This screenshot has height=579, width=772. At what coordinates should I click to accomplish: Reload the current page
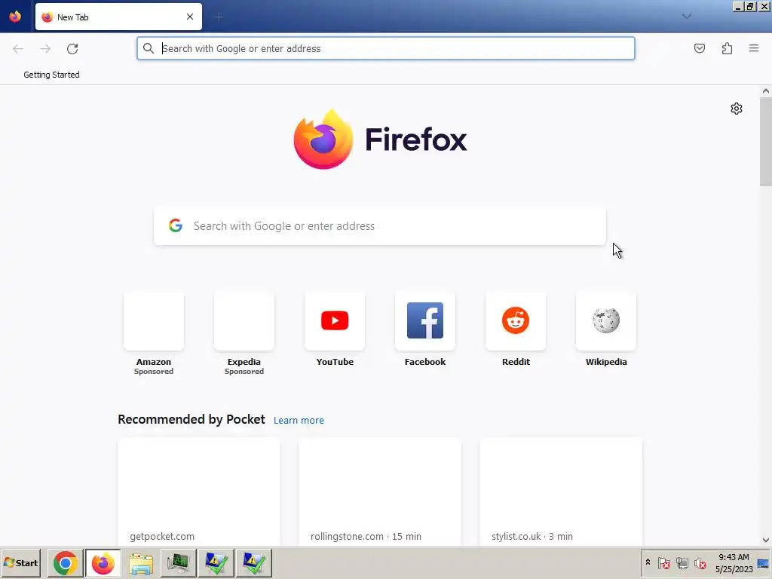coord(72,49)
